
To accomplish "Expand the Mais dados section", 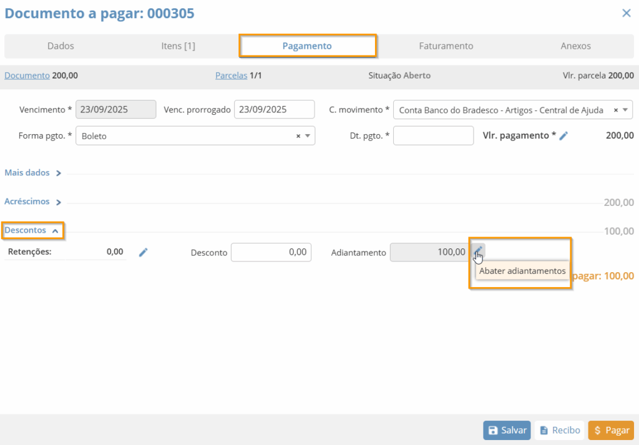I will (x=33, y=173).
